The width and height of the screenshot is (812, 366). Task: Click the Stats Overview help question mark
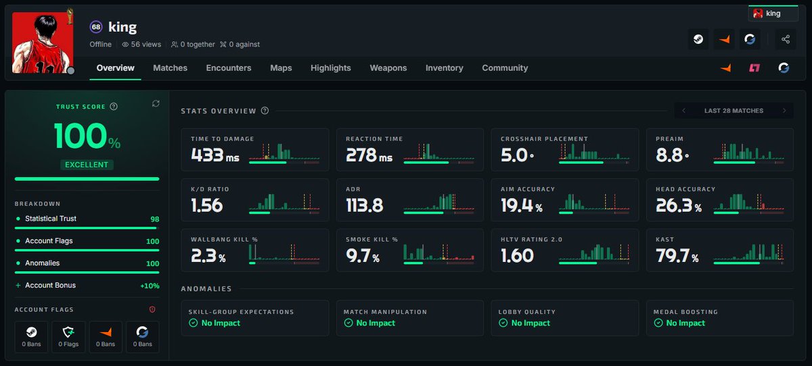click(x=265, y=111)
